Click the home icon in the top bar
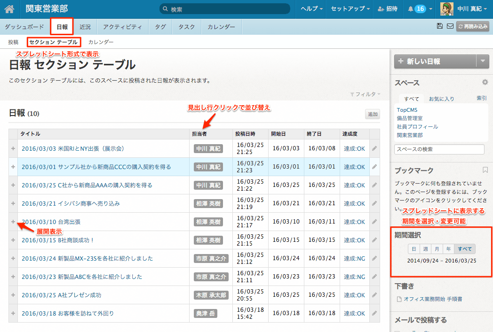This screenshot has width=493, height=332. click(9, 9)
